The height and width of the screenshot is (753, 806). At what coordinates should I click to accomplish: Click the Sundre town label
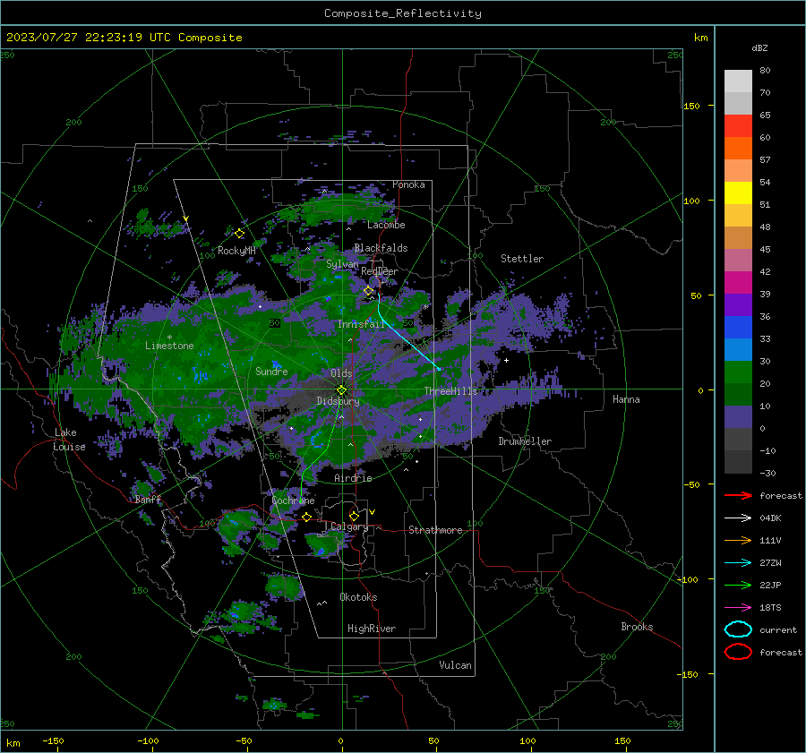pyautogui.click(x=271, y=371)
